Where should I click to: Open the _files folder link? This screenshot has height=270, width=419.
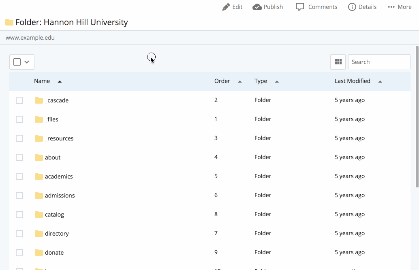pos(51,119)
